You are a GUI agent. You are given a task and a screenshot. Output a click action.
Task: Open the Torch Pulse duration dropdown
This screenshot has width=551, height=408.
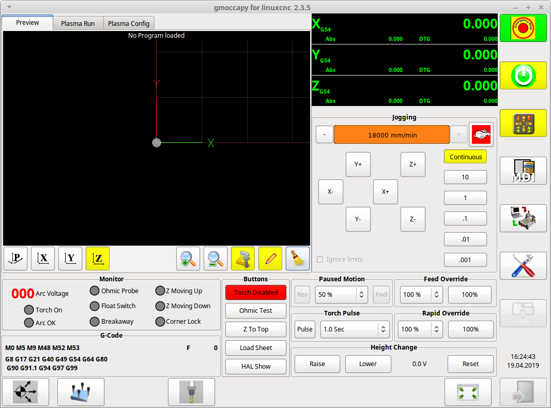[x=384, y=329]
